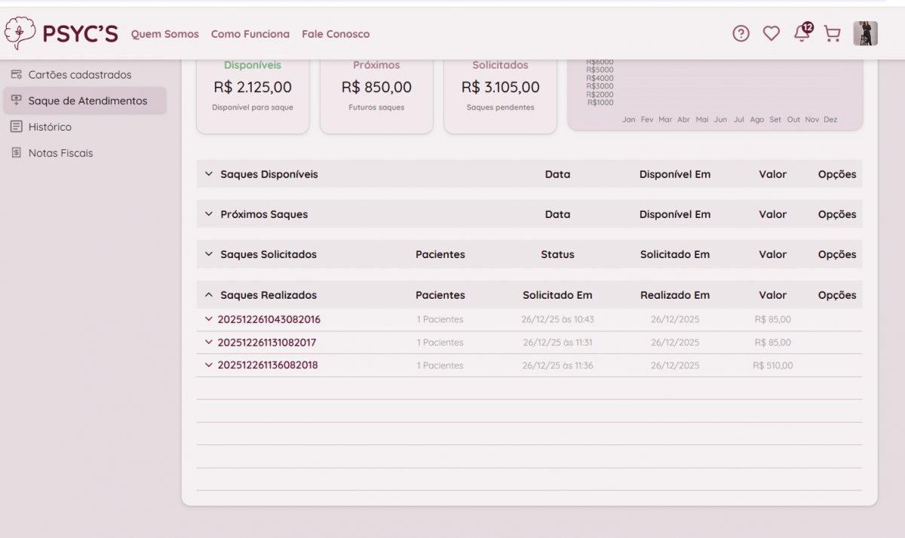Open Quem Somos page
905x538 pixels.
click(x=165, y=34)
